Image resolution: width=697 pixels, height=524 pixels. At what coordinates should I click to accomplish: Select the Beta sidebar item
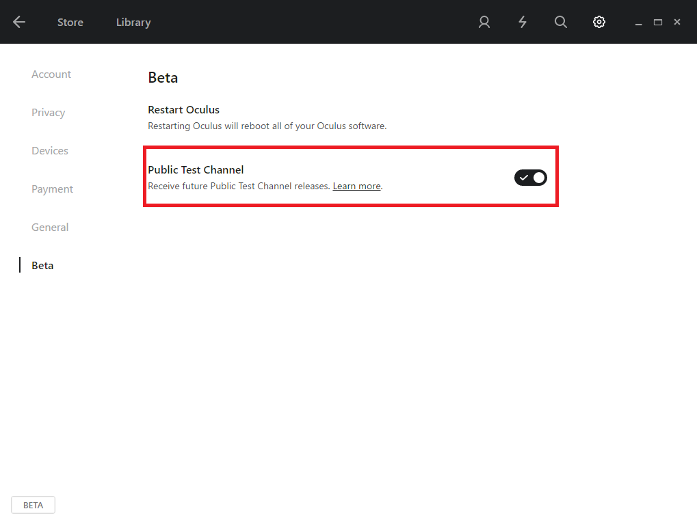click(x=42, y=266)
